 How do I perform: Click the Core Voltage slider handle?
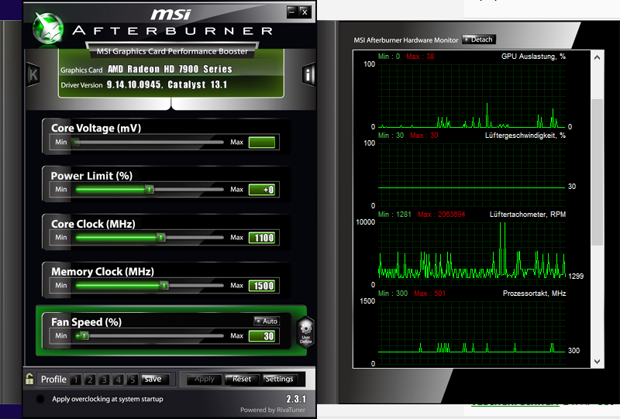click(76, 143)
